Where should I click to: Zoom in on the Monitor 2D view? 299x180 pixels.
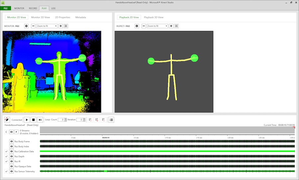[x=61, y=26]
